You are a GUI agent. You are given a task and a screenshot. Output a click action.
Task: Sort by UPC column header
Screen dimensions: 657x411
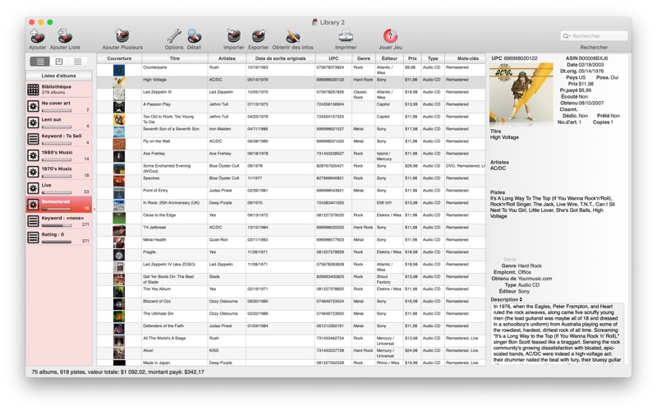pyautogui.click(x=333, y=58)
